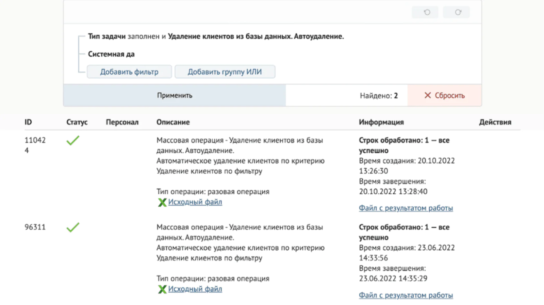Click the Excel icon in task 110424 row

[162, 202]
